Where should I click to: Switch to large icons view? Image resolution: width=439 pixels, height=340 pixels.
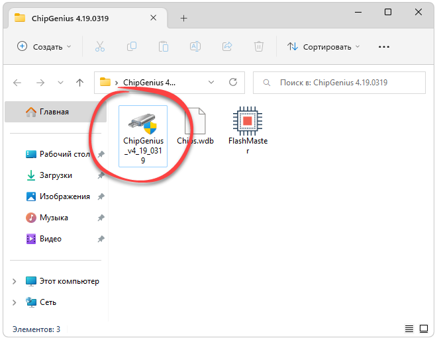424,329
